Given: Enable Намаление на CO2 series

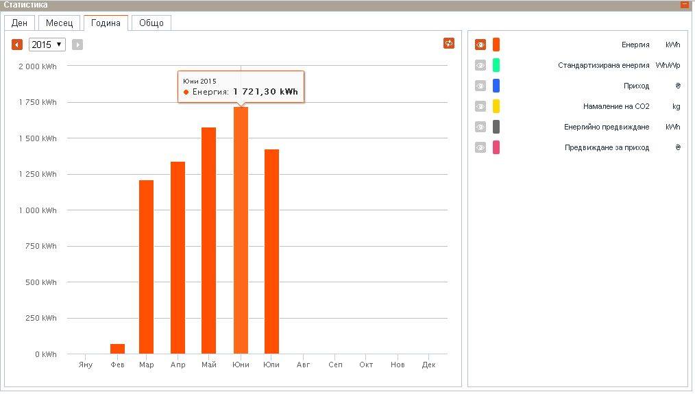Looking at the screenshot, I should (480, 106).
